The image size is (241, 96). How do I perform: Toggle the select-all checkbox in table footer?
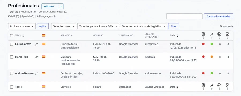(12, 87)
